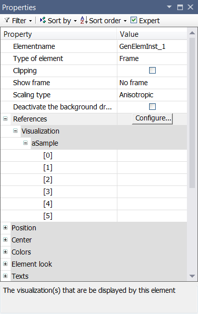Close the Properties panel
198x314 pixels.
pyautogui.click(x=190, y=7)
